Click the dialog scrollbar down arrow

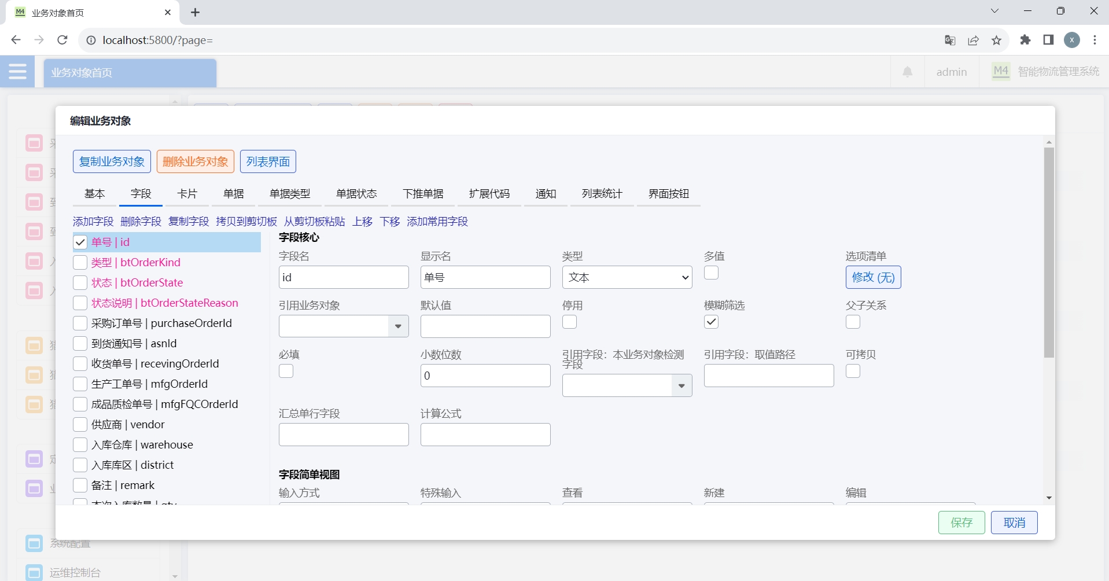1049,498
